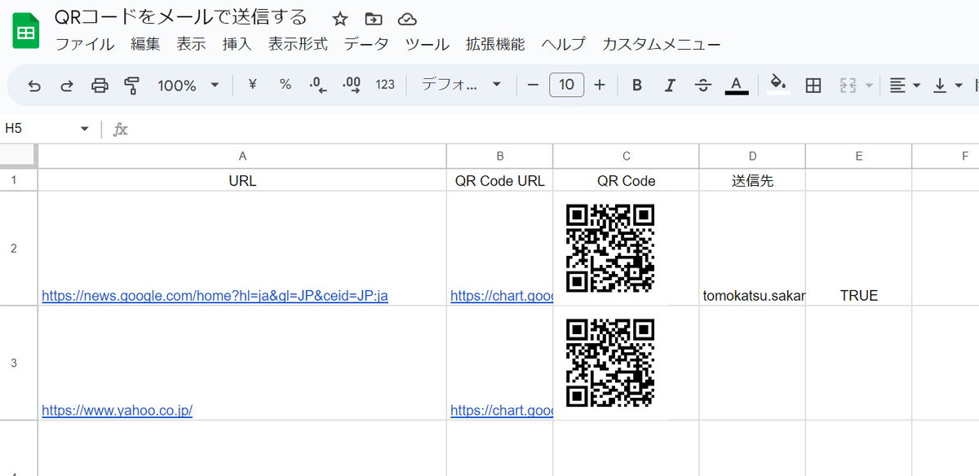Open the fill color picker

778,85
